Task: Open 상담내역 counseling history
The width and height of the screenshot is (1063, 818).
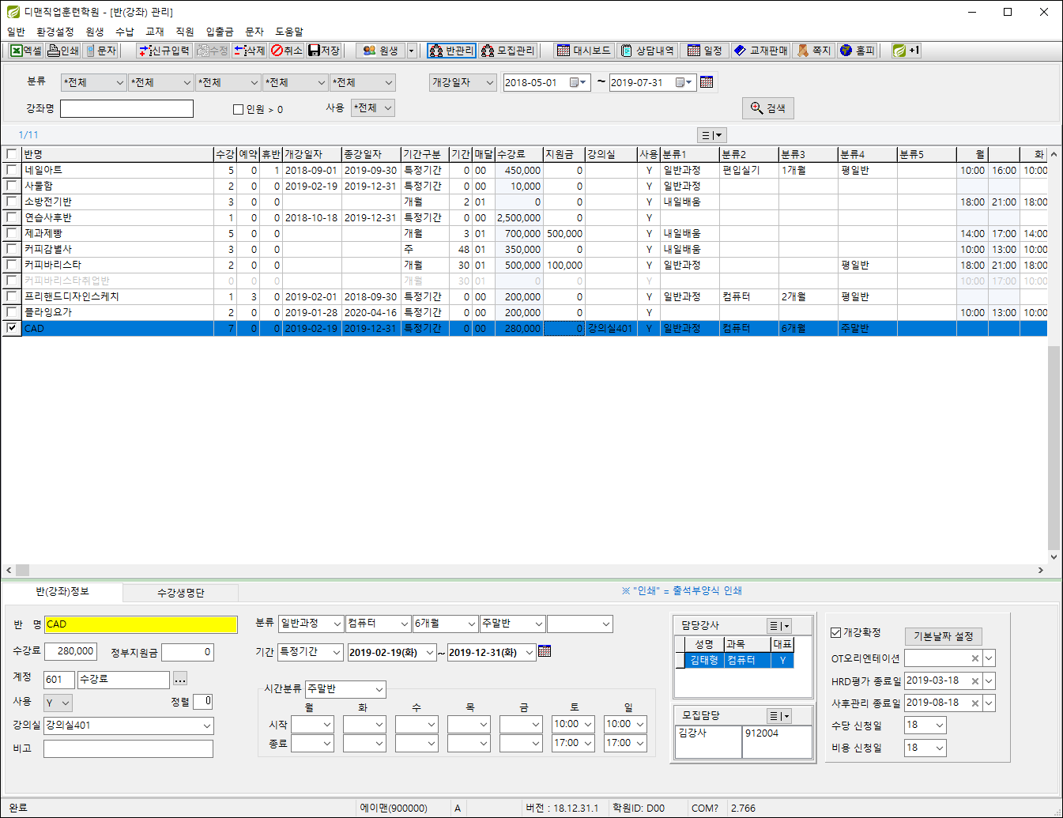Action: [x=647, y=51]
